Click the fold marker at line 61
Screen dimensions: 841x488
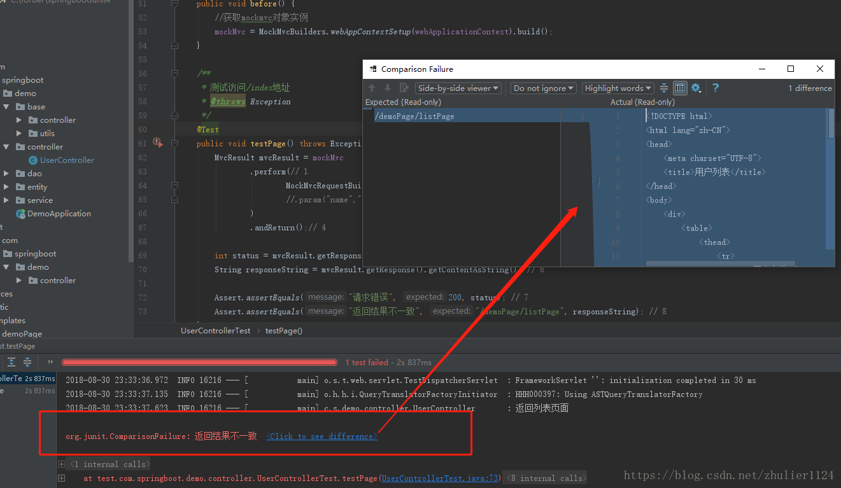(174, 144)
